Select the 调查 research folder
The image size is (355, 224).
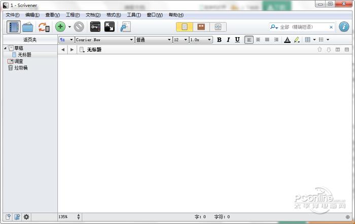tap(19, 61)
